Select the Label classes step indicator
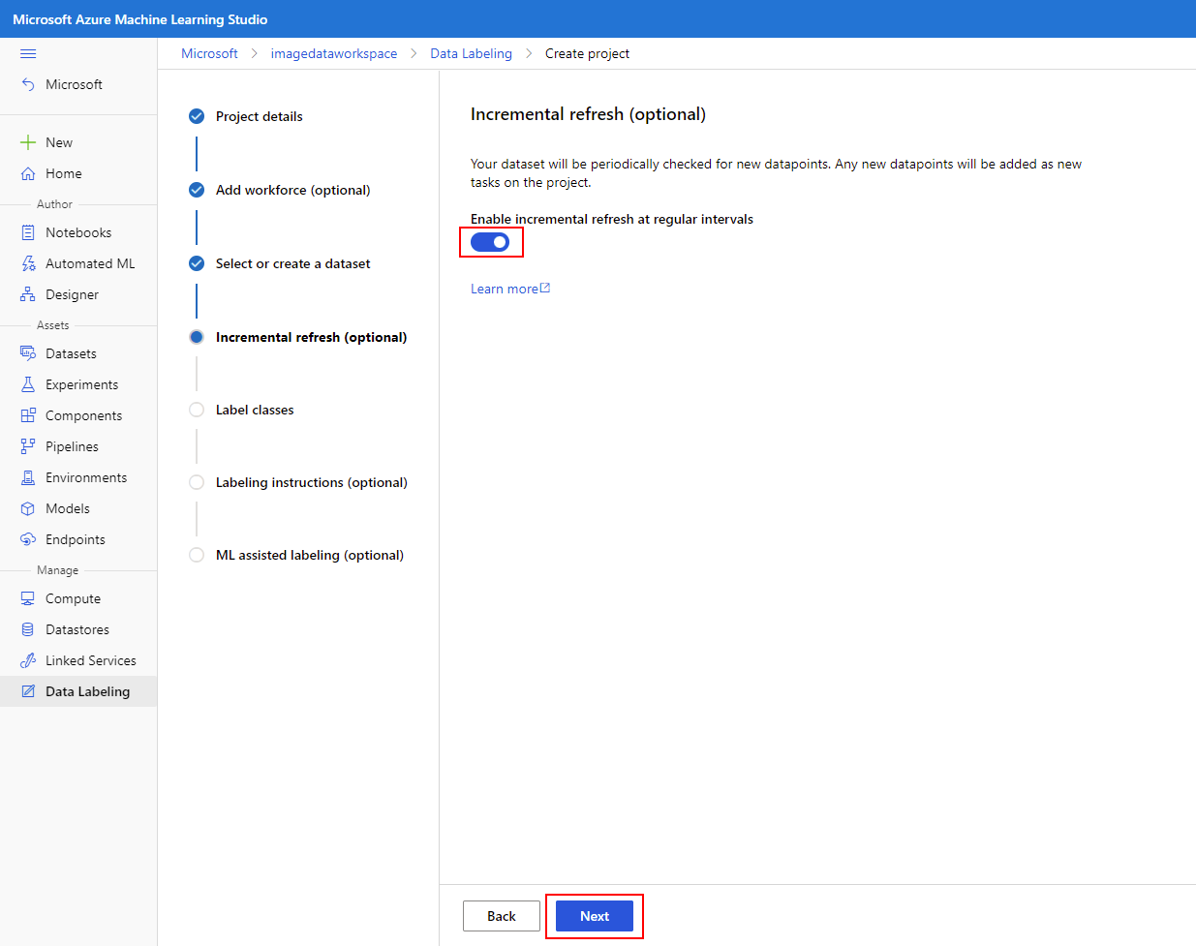The height and width of the screenshot is (946, 1196). pos(197,409)
